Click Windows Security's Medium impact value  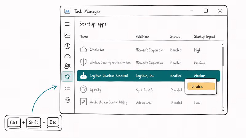(x=200, y=63)
